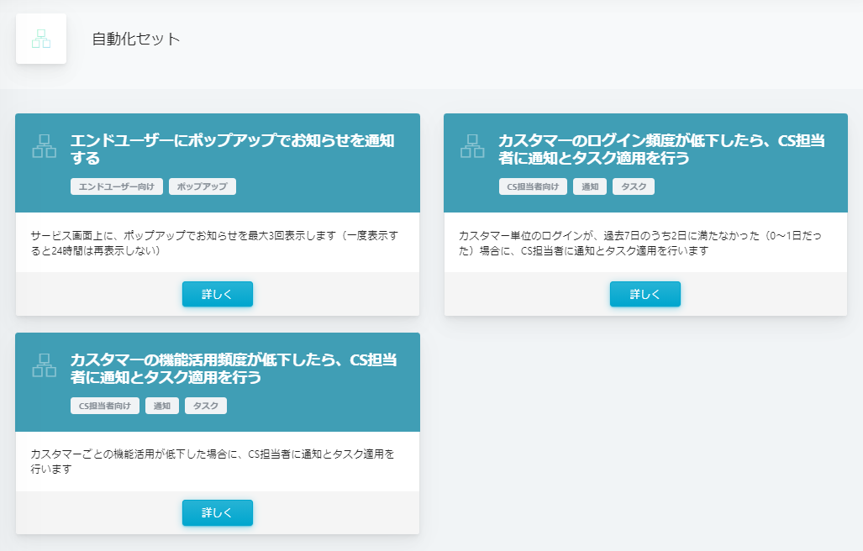Screen dimensions: 863x551
Task: Click description サービス画面上に、ポップアップでお知らせ
Action: click(x=214, y=243)
